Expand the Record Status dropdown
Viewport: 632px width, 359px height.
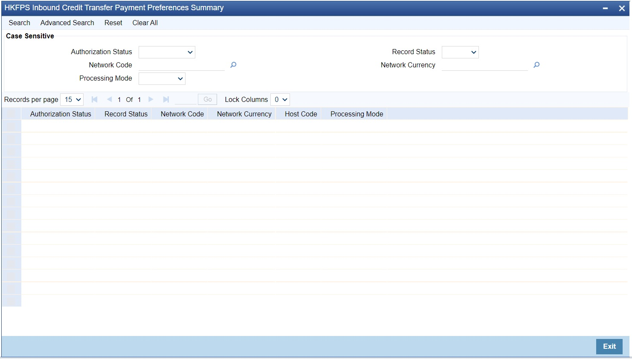coord(460,52)
